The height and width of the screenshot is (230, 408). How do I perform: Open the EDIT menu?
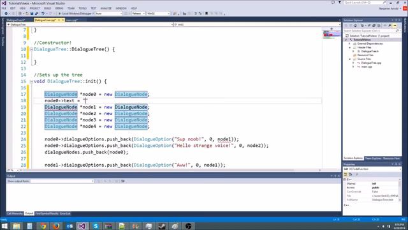(13, 8)
